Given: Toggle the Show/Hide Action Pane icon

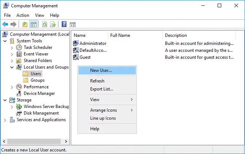Looking at the screenshot, I should (72, 24).
